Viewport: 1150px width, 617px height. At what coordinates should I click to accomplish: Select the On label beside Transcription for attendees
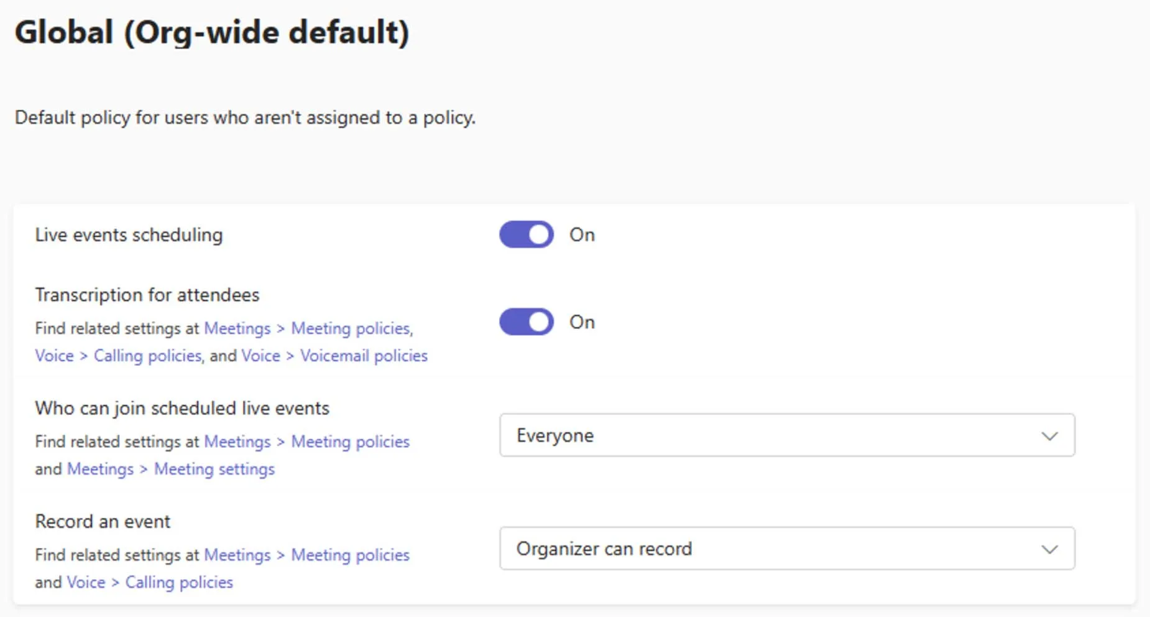[x=582, y=322]
